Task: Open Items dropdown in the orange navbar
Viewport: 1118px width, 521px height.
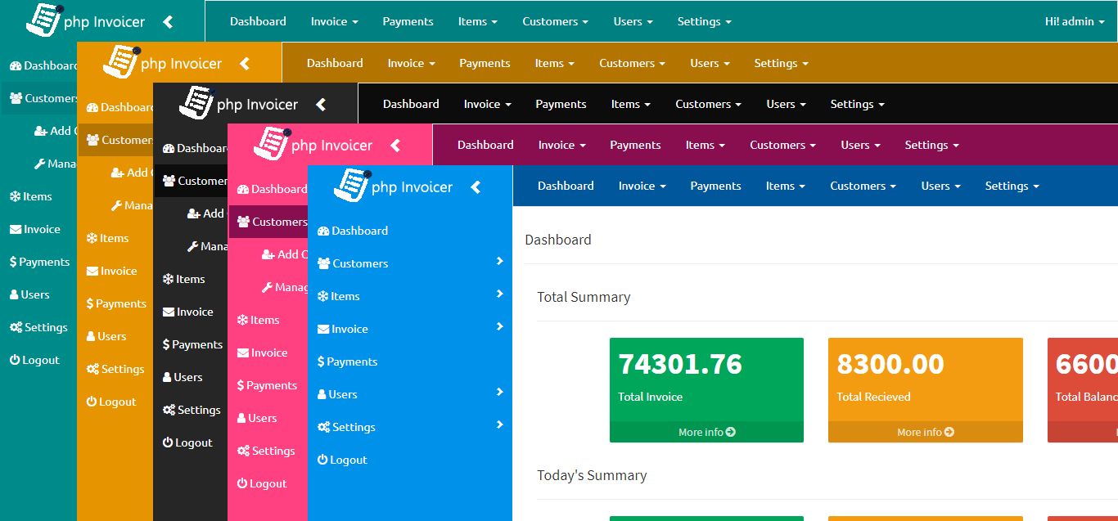Action: click(x=554, y=63)
